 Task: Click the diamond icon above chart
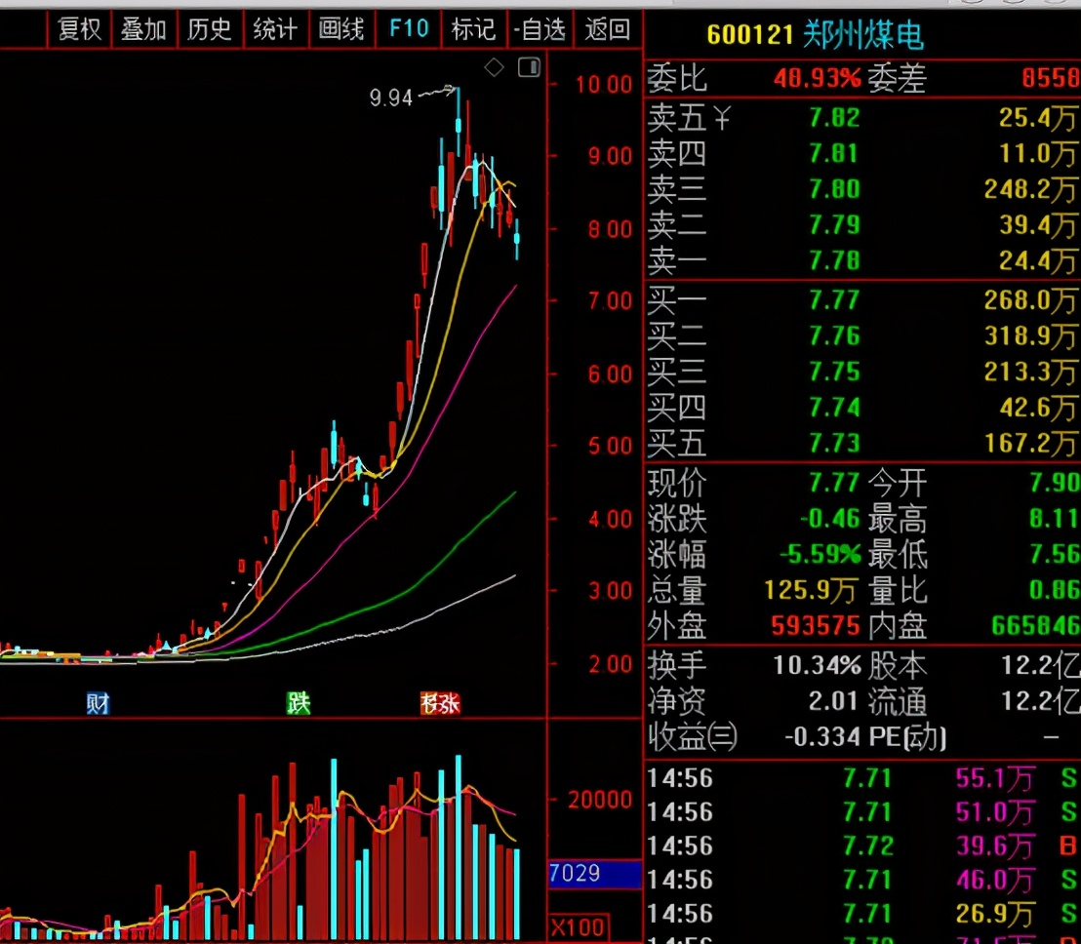[x=494, y=67]
